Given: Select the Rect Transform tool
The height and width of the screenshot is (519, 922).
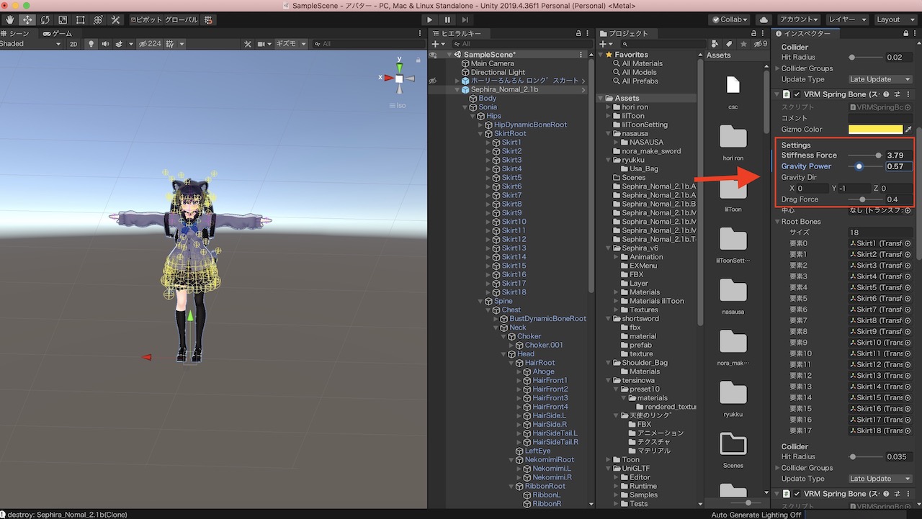Looking at the screenshot, I should tap(80, 20).
